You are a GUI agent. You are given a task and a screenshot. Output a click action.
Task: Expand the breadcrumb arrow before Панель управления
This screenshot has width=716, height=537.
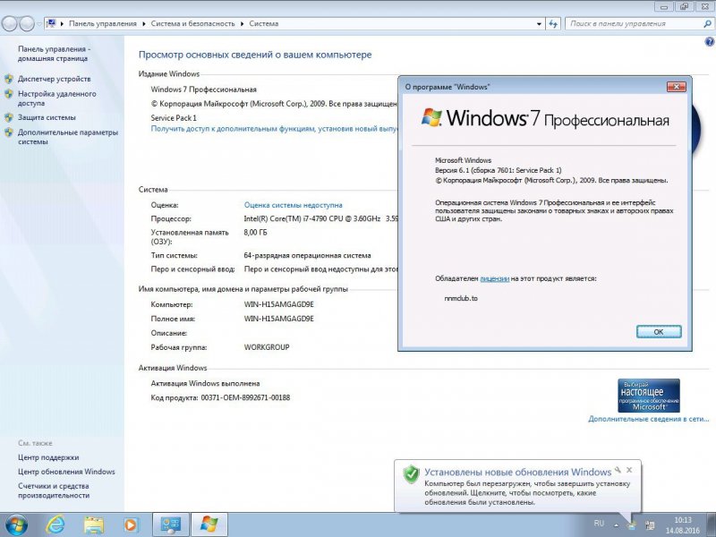point(62,24)
